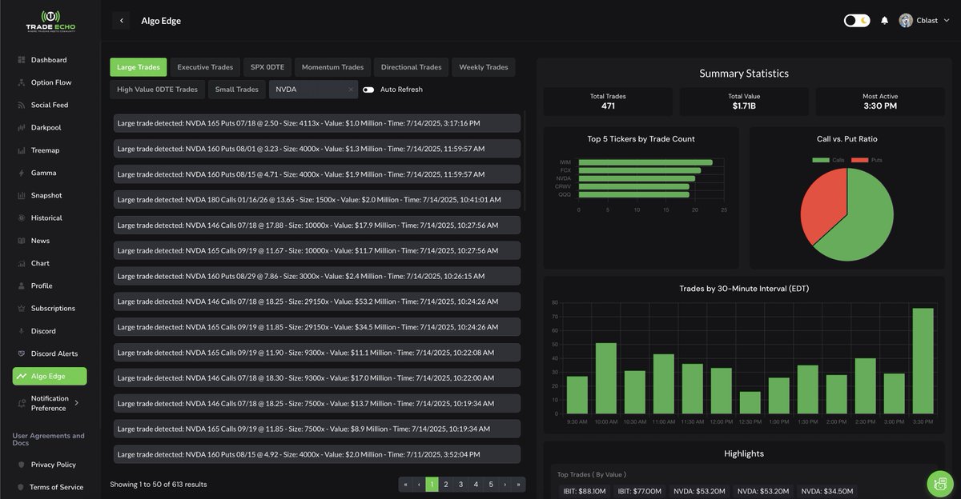961x499 pixels.
Task: Click the Privacy Policy shield icon
Action: coord(22,465)
